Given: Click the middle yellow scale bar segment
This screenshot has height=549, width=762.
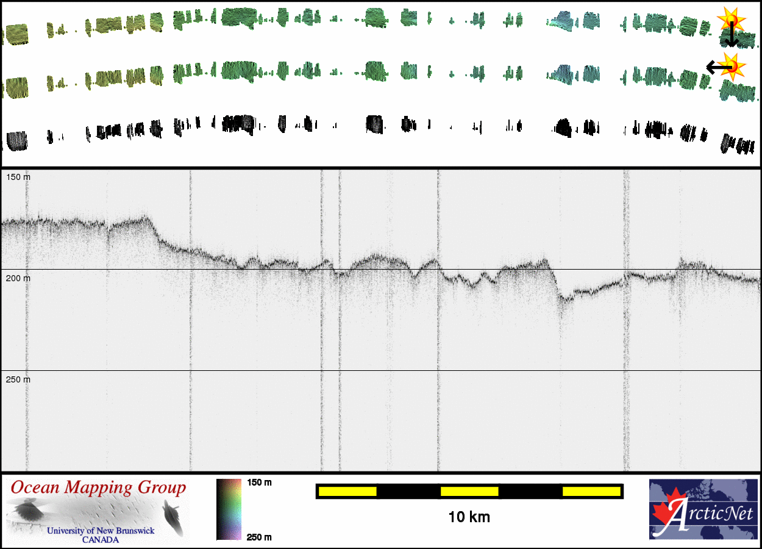Looking at the screenshot, I should coord(469,491).
